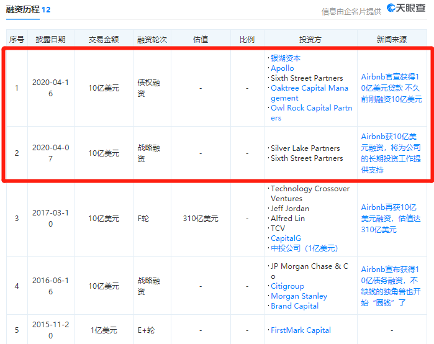Select date cell 2016-06-16
This screenshot has width=434, height=344.
pyautogui.click(x=51, y=286)
